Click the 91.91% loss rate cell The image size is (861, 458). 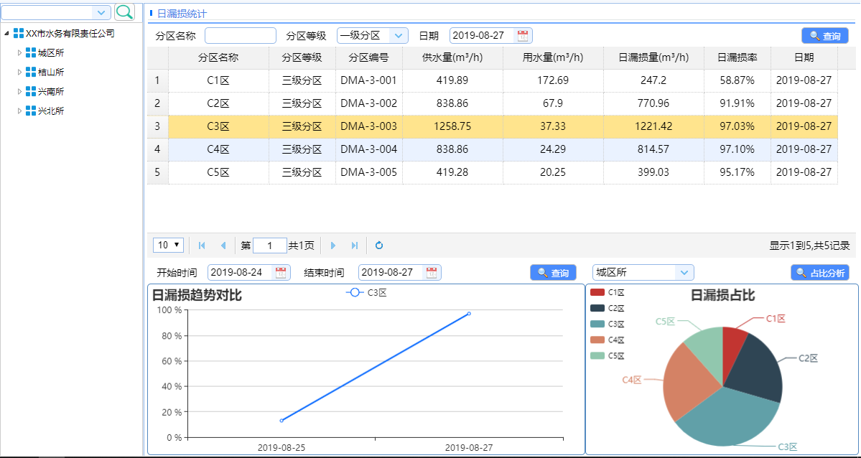pyautogui.click(x=737, y=103)
